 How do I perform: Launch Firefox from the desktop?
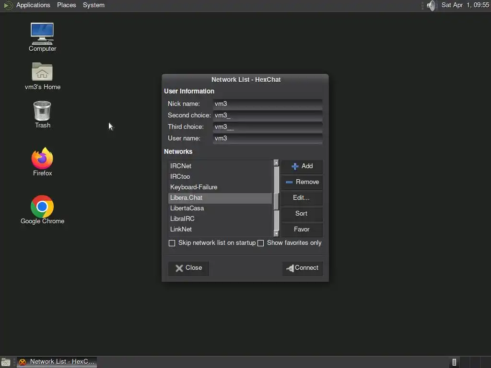point(42,162)
